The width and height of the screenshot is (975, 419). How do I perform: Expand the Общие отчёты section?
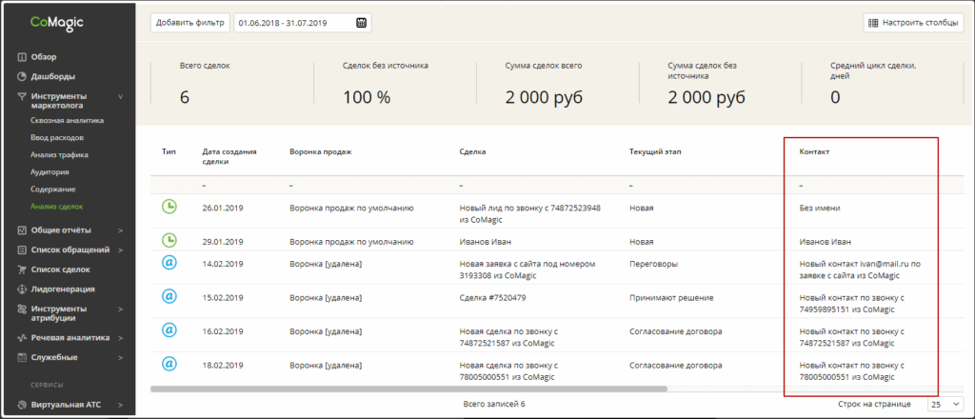[x=120, y=229]
